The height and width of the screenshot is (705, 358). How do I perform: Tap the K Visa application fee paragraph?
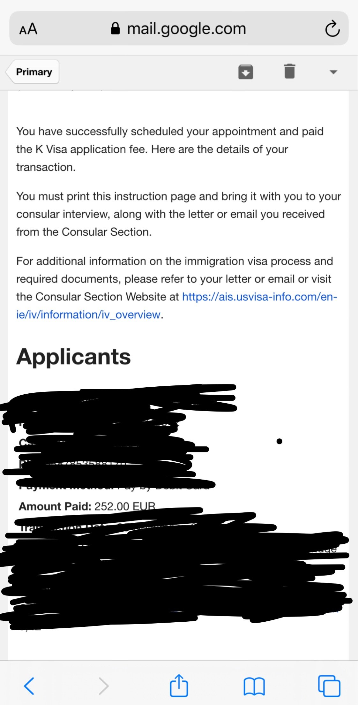tap(170, 149)
